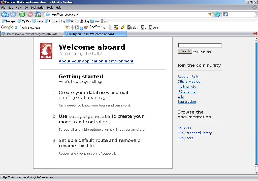Open the address bar history dropdown
The image size is (258, 181).
210,14
